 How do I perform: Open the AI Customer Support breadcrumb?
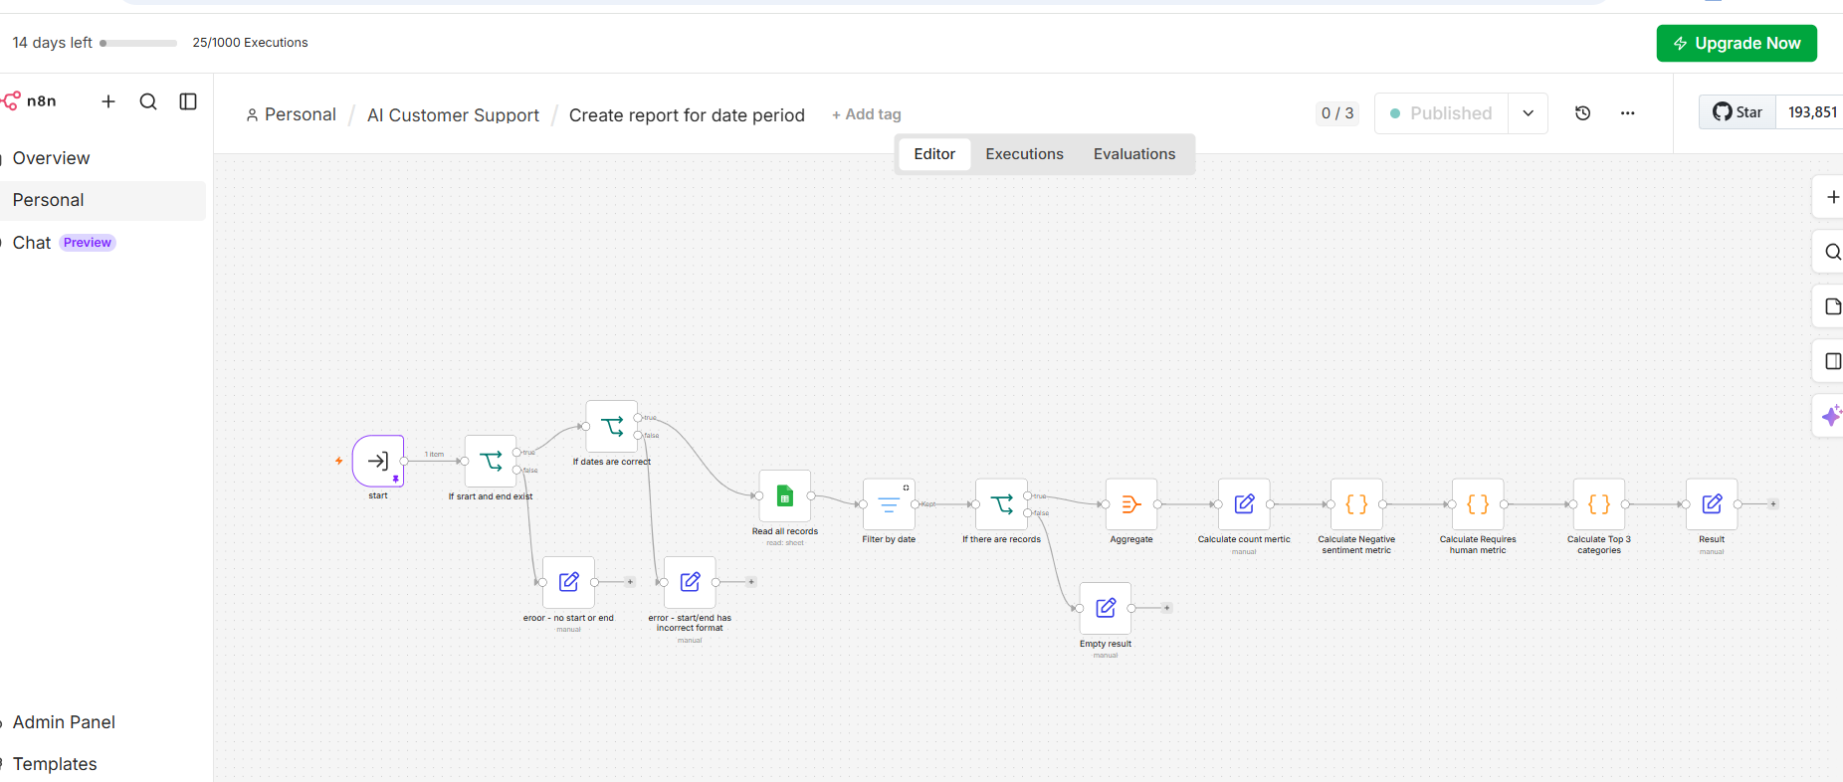coord(453,115)
